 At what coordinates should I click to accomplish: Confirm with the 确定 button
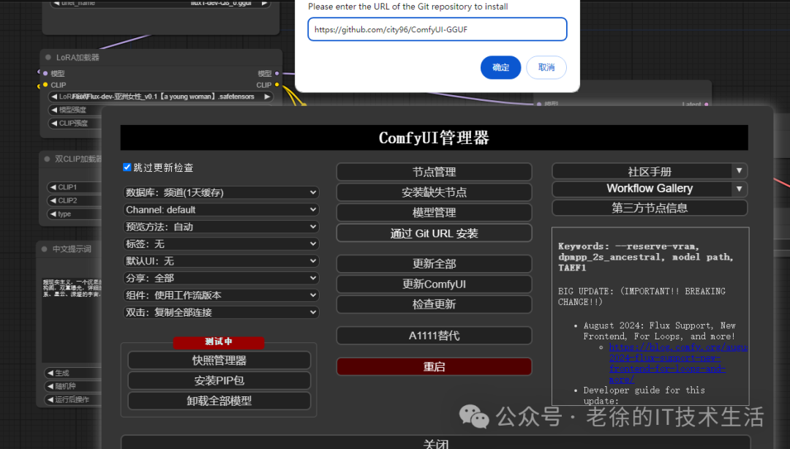500,67
